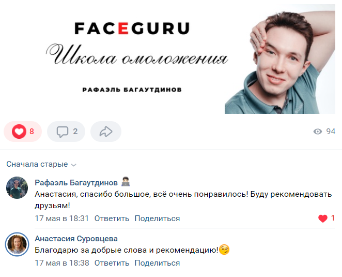This screenshot has height=277, width=342.
Task: Unlike the post via red heart button
Action: click(23, 132)
